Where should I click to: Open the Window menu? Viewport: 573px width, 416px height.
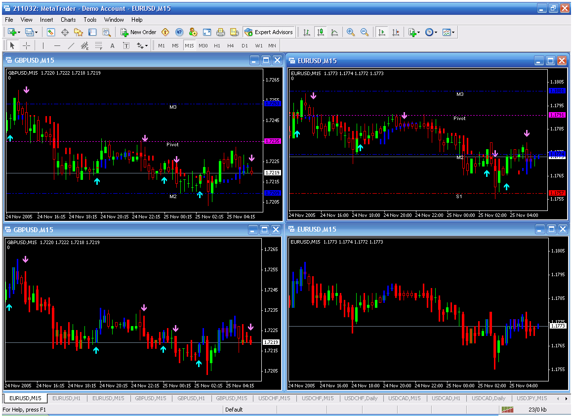(x=114, y=20)
